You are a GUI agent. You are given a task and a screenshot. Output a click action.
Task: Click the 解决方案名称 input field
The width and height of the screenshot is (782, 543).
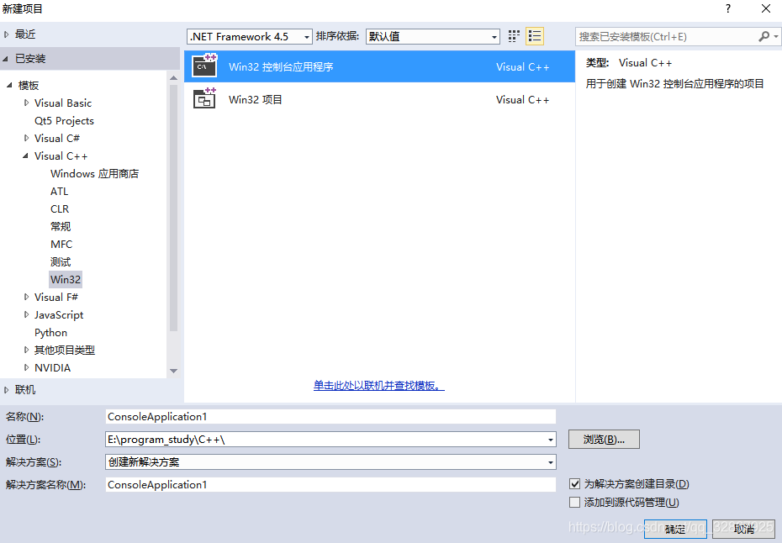coord(330,485)
